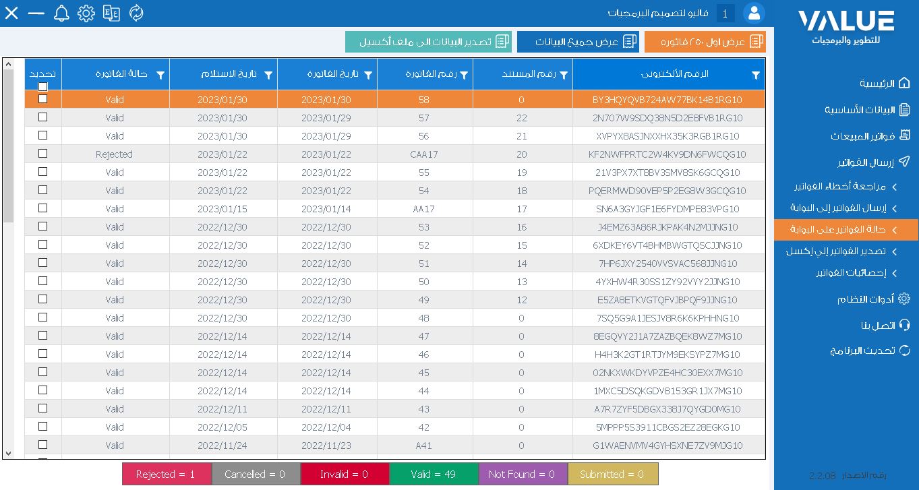Screen dimensions: 919x490
Task: Open الرئيسية home menu item
Action: point(885,84)
